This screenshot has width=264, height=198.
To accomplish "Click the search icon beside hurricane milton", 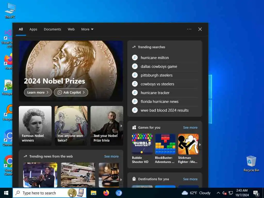I will [x=135, y=57].
